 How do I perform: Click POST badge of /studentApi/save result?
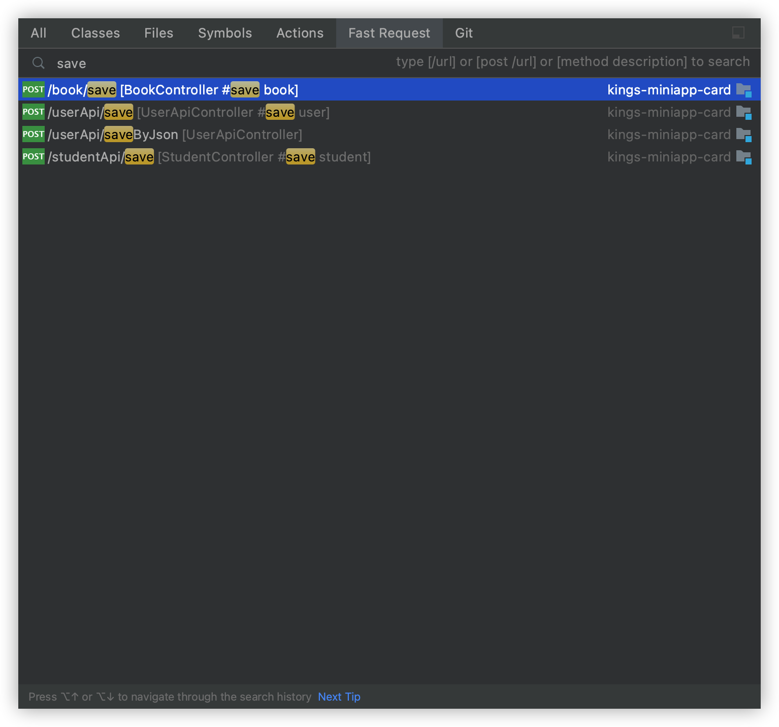(x=34, y=157)
